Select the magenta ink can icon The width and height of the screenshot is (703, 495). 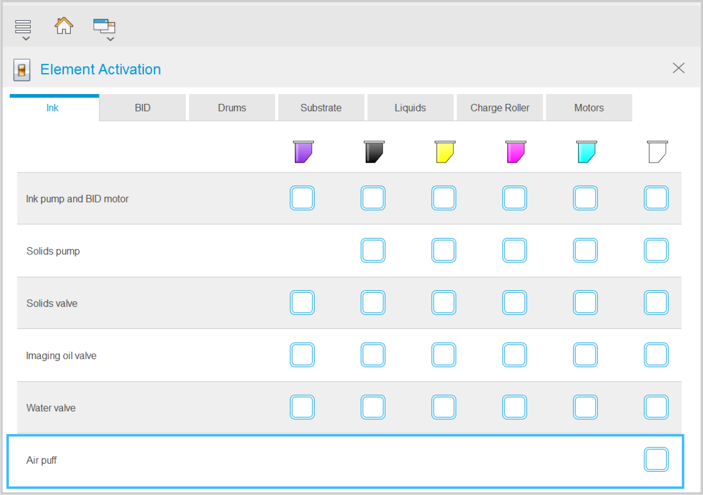[515, 151]
